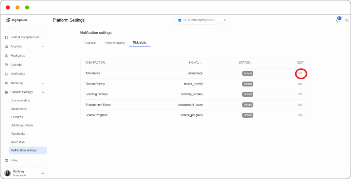The width and height of the screenshot is (351, 179).
Task: Switch to the Channels tab
Action: point(90,43)
